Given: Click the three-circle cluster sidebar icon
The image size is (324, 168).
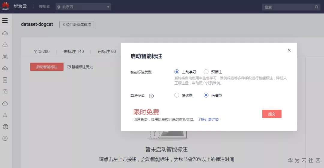Looking at the screenshot, I should [5, 45].
